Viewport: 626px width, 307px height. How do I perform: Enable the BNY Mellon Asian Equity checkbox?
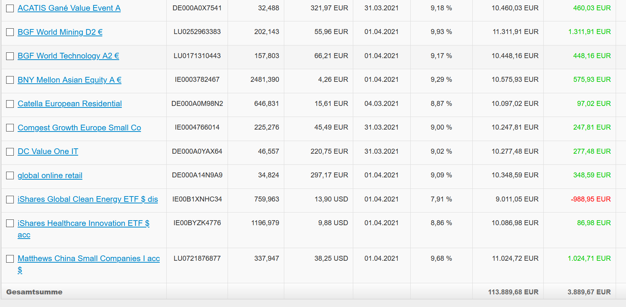pos(10,80)
